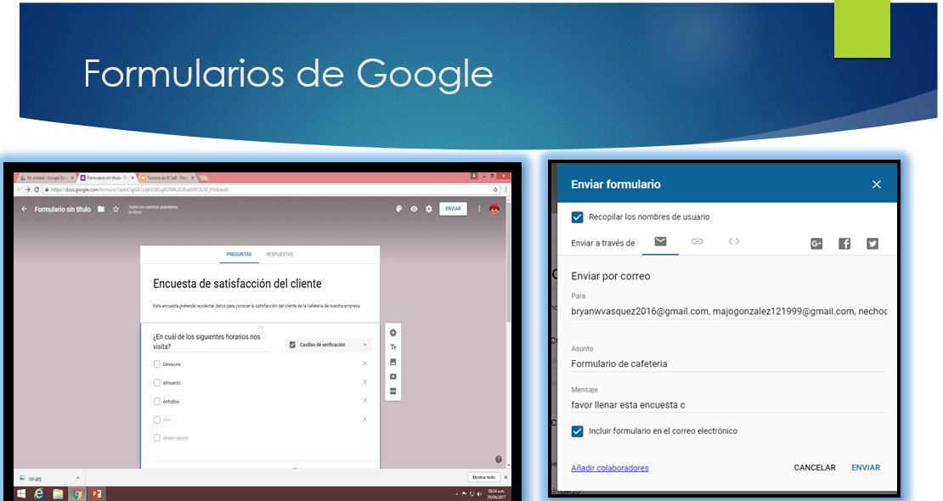The width and height of the screenshot is (943, 501).
Task: Click the folder icon next to Formulario sin título
Action: 101,209
